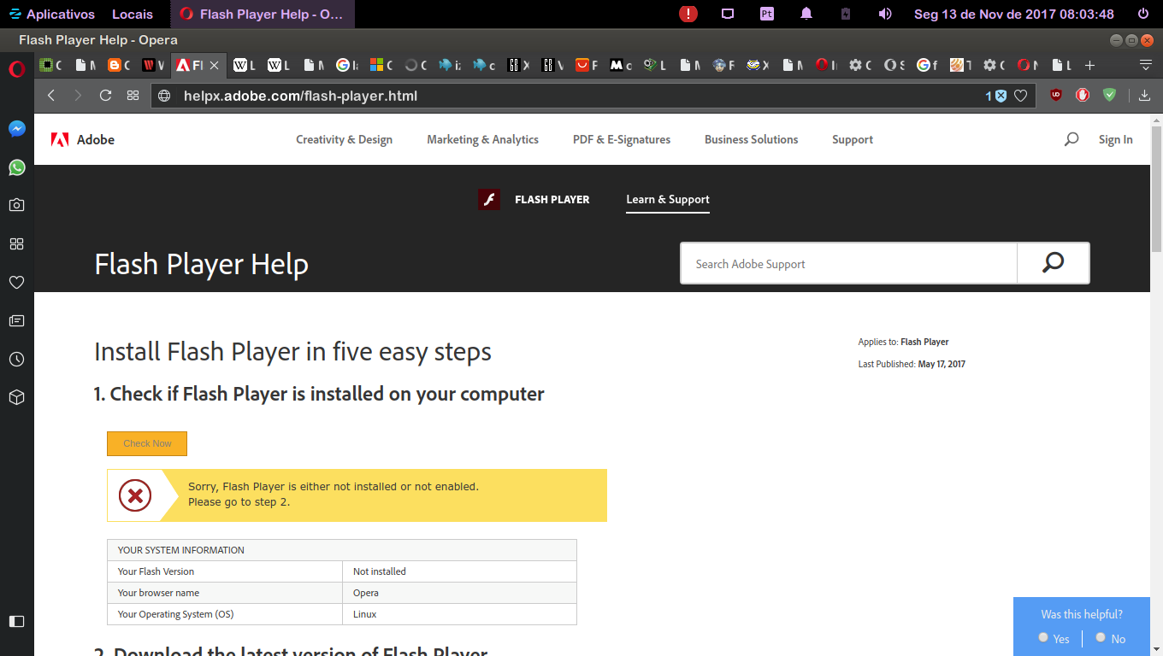Open Facebook Messenger in the sidebar
The height and width of the screenshot is (656, 1163).
(x=16, y=129)
